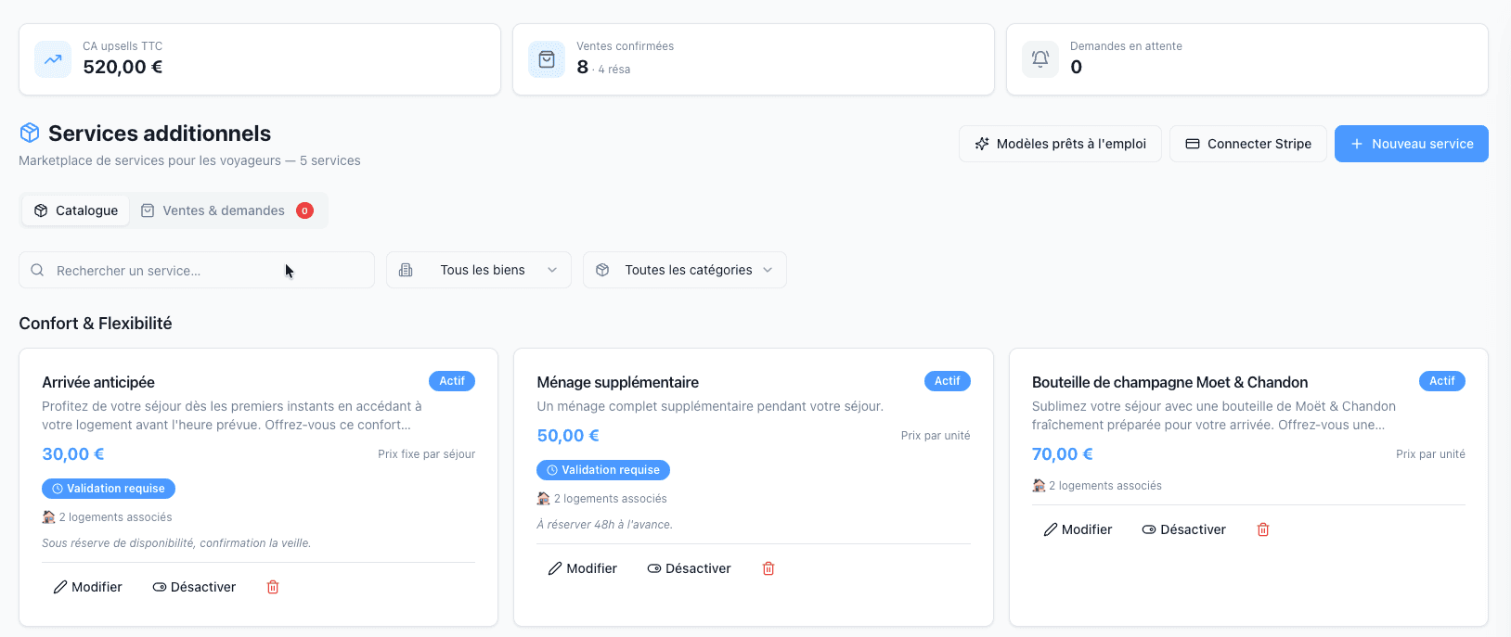1511x637 pixels.
Task: Deactivate the Ménage supplémentaire service
Action: pyautogui.click(x=689, y=568)
